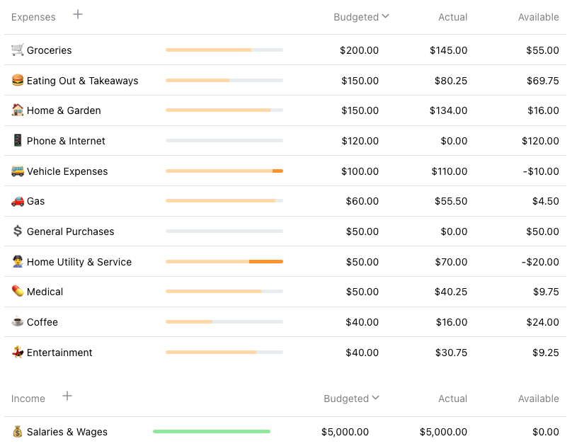Select the Salaries & Wages money bag icon
This screenshot has height=446, width=572.
(x=16, y=431)
